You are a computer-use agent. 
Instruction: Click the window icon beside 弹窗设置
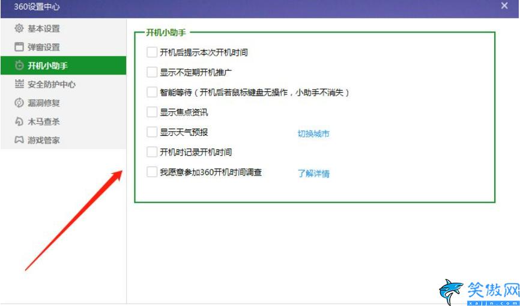pyautogui.click(x=19, y=47)
